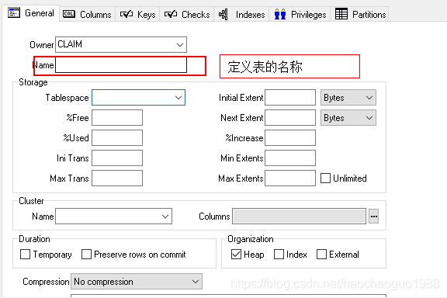The width and height of the screenshot is (447, 298).
Task: Enable the Index organization checkbox
Action: pos(279,254)
